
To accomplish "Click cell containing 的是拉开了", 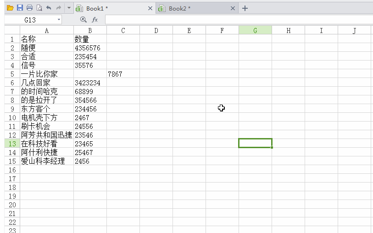I will pyautogui.click(x=47, y=100).
